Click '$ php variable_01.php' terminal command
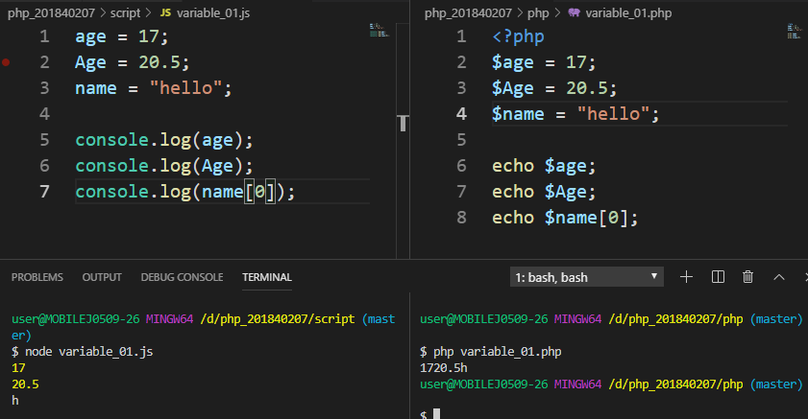The height and width of the screenshot is (419, 808). [491, 352]
